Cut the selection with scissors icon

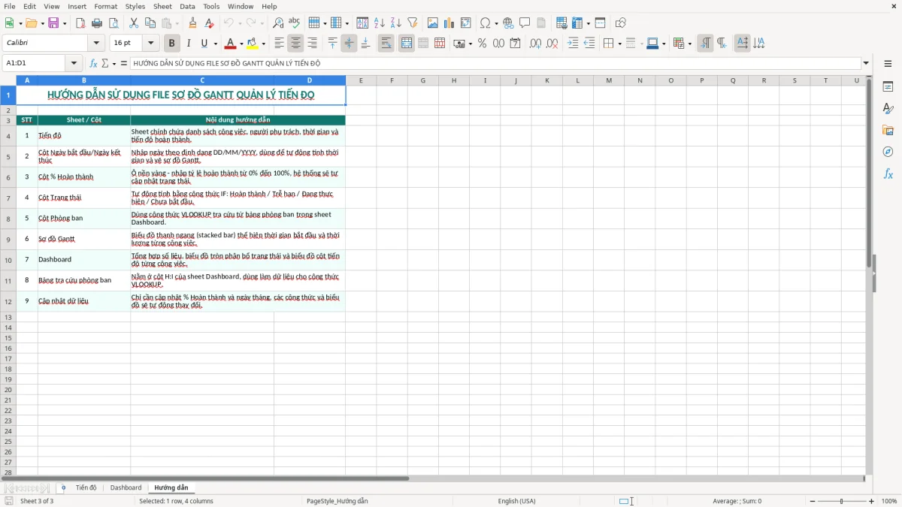pos(134,23)
